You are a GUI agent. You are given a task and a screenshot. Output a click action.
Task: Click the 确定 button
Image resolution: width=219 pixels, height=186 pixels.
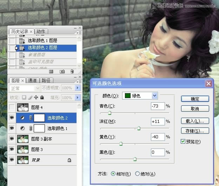(195, 99)
